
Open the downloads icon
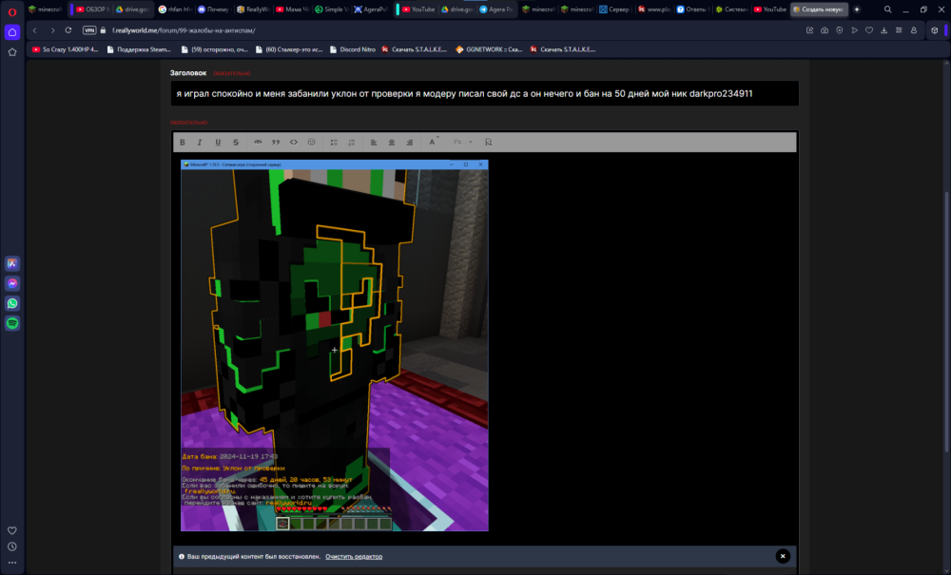coord(884,30)
